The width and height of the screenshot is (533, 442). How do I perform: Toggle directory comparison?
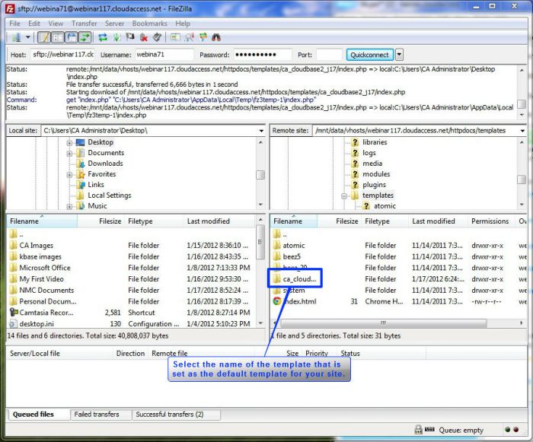(190, 37)
